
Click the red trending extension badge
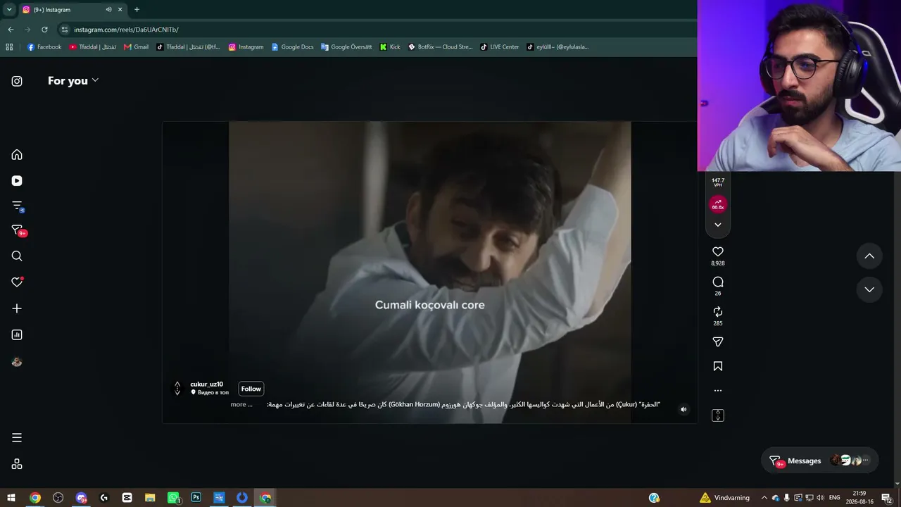pyautogui.click(x=718, y=205)
